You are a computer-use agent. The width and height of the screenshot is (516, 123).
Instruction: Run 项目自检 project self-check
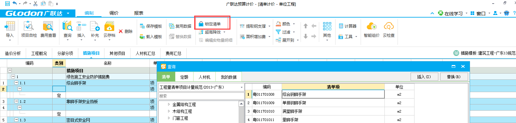[x=29, y=30]
